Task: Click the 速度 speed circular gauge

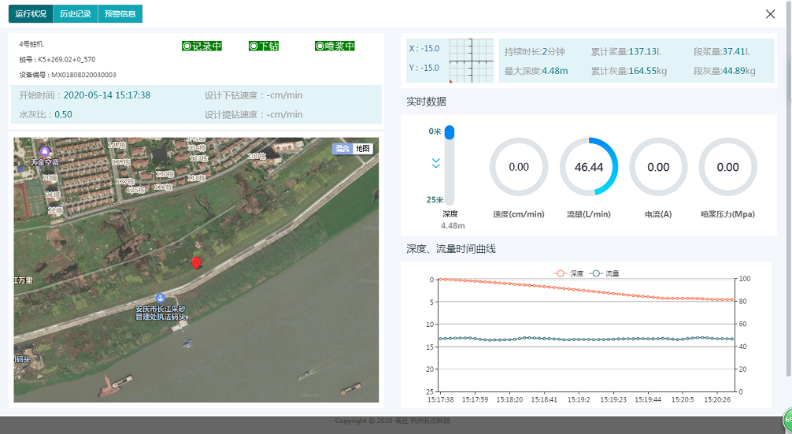Action: [519, 167]
